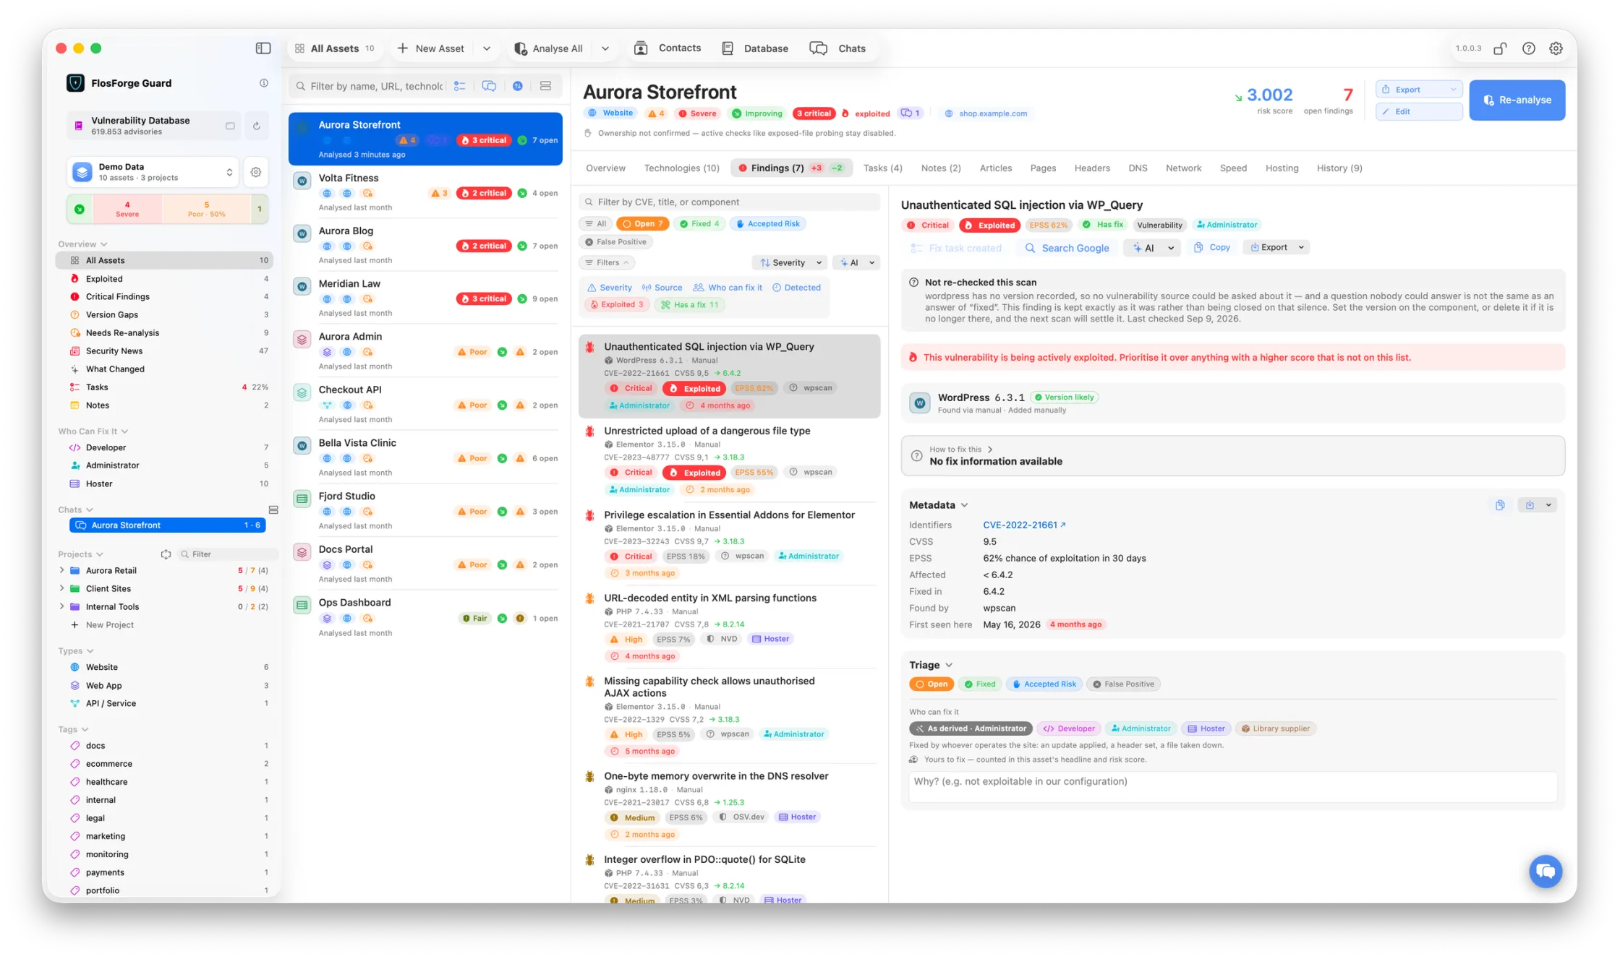Click the Re-analyse button
1620x959 pixels.
(x=1517, y=100)
